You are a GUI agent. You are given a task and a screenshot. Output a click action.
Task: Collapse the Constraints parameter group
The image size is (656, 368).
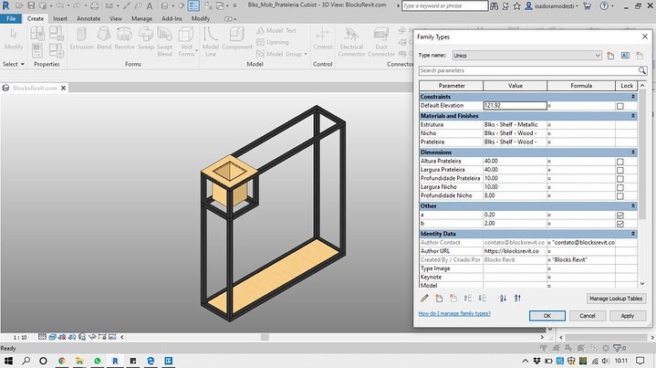[x=633, y=97]
